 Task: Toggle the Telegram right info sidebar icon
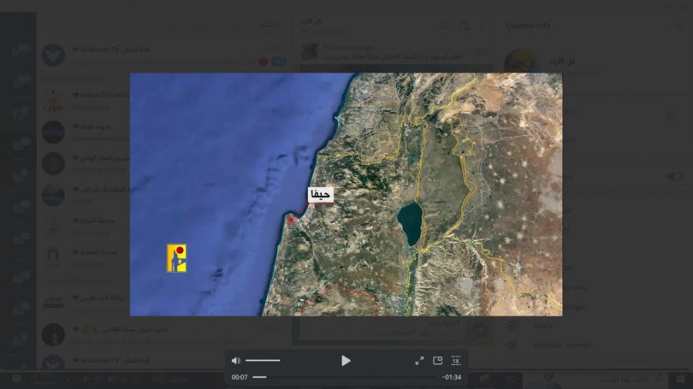coord(464,26)
